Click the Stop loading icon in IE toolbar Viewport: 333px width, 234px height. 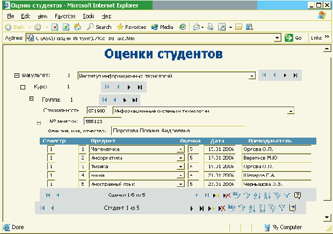(55, 27)
